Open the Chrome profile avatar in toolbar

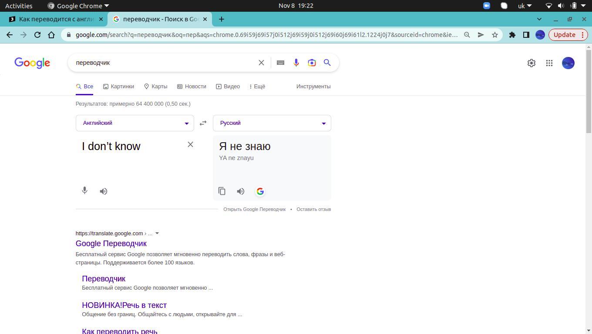click(x=540, y=35)
